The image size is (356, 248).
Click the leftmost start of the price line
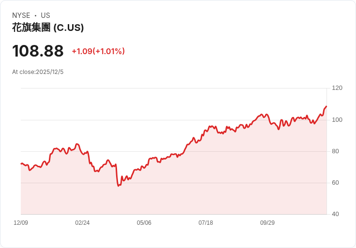coord(21,163)
